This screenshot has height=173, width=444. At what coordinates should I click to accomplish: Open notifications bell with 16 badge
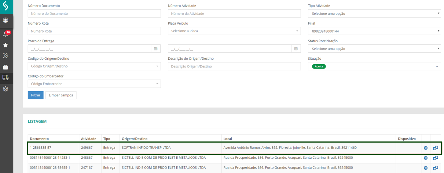click(6, 34)
